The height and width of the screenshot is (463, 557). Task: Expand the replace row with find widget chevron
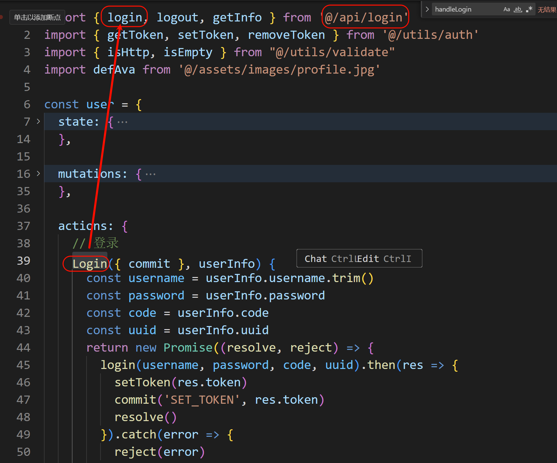click(x=427, y=10)
